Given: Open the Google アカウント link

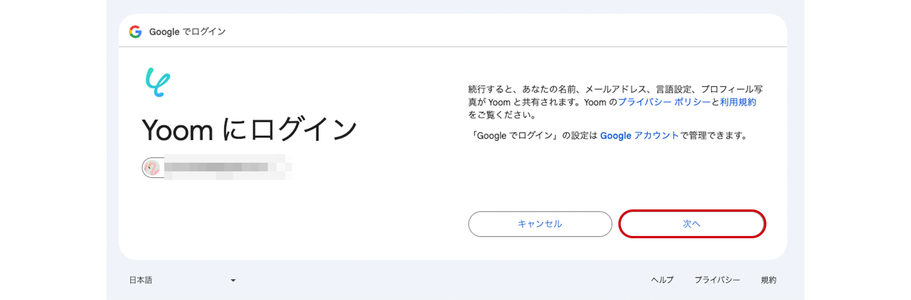Looking at the screenshot, I should pyautogui.click(x=639, y=136).
